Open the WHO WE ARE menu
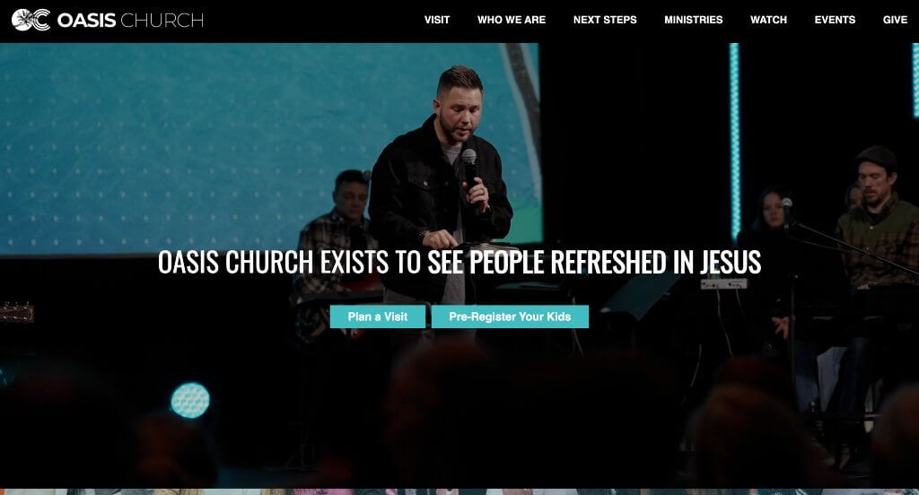 (511, 20)
